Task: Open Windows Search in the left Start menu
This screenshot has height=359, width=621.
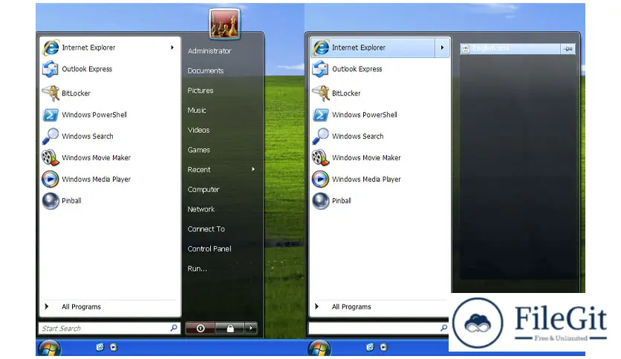Action: click(x=109, y=136)
